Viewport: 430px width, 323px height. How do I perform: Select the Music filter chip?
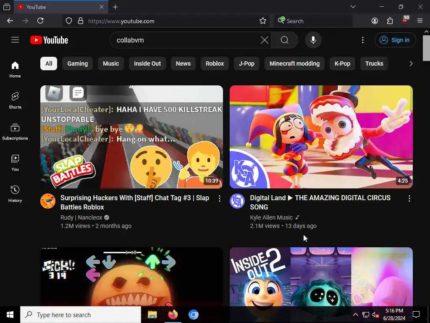pos(111,64)
